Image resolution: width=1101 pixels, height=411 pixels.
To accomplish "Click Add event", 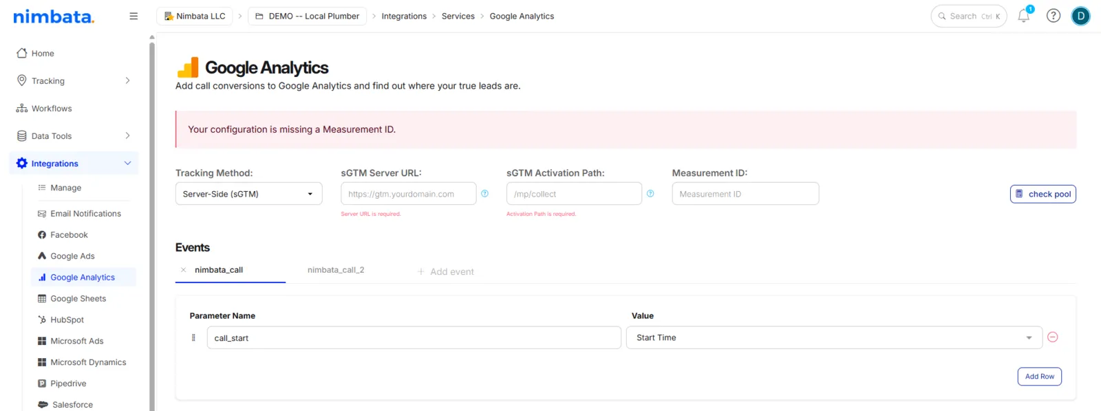I will (x=445, y=271).
